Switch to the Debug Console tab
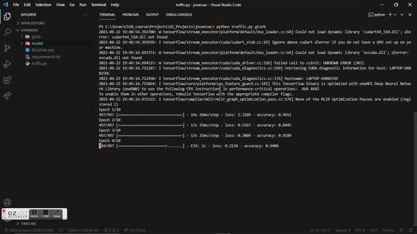417x234 pixels. point(179,14)
